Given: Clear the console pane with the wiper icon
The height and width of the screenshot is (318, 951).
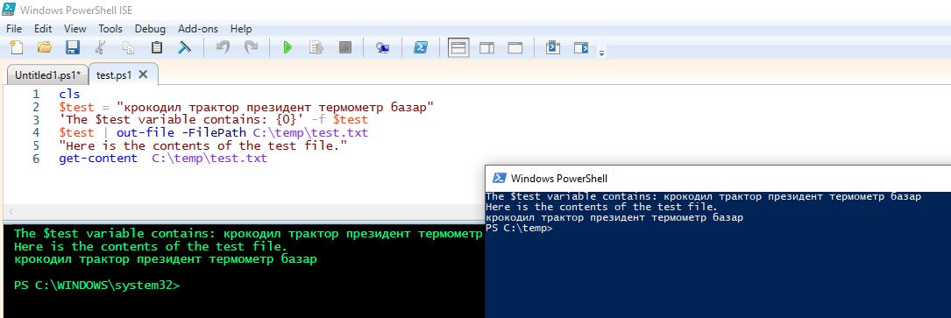Looking at the screenshot, I should (x=184, y=47).
